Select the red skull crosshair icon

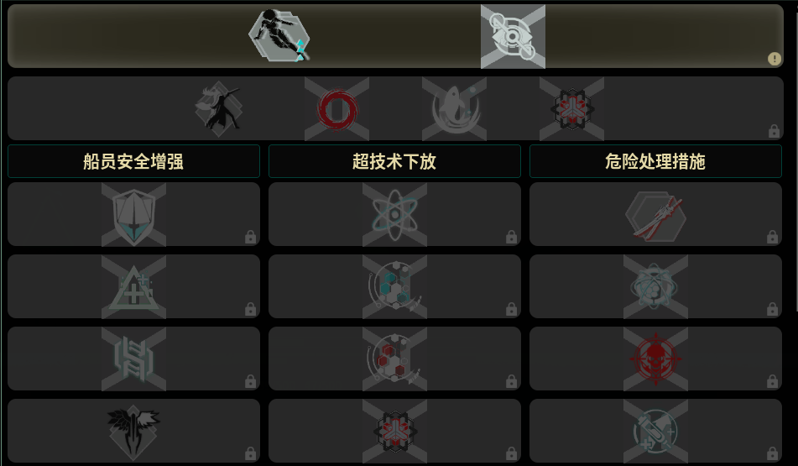pos(655,359)
